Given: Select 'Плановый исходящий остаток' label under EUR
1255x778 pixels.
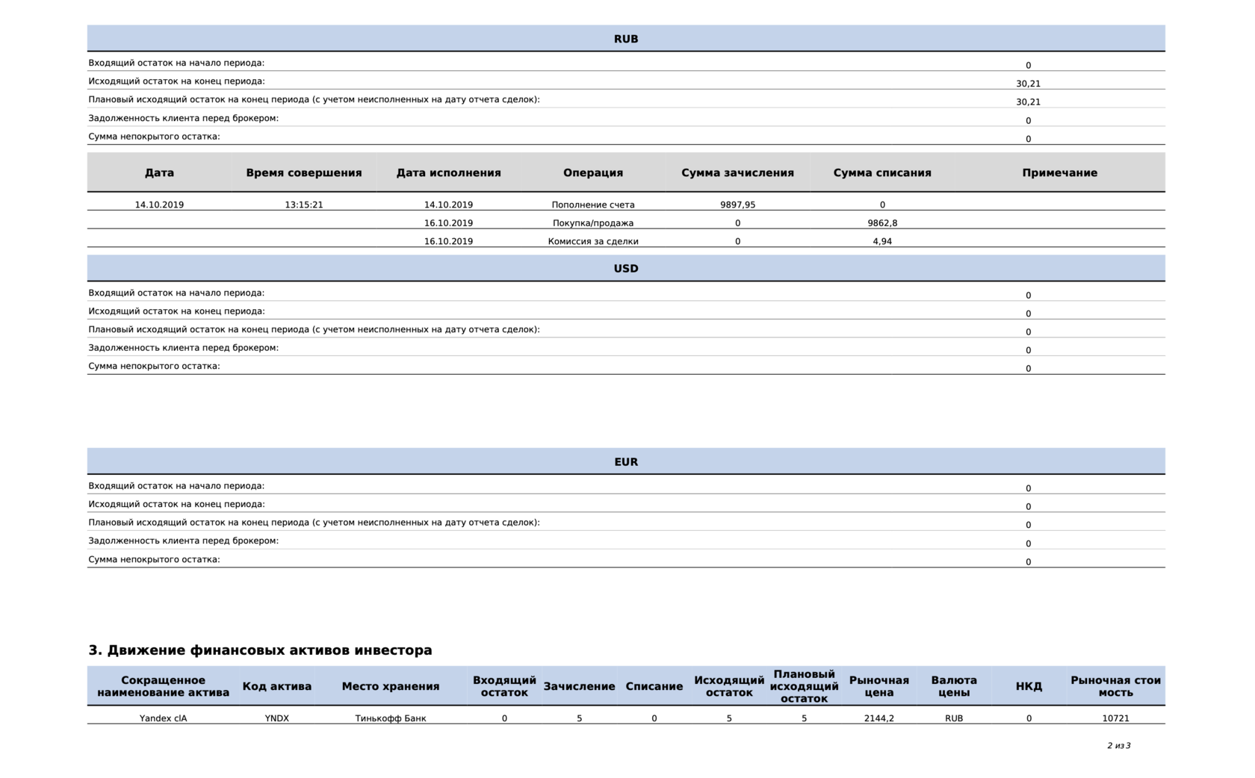Looking at the screenshot, I should 314,523.
